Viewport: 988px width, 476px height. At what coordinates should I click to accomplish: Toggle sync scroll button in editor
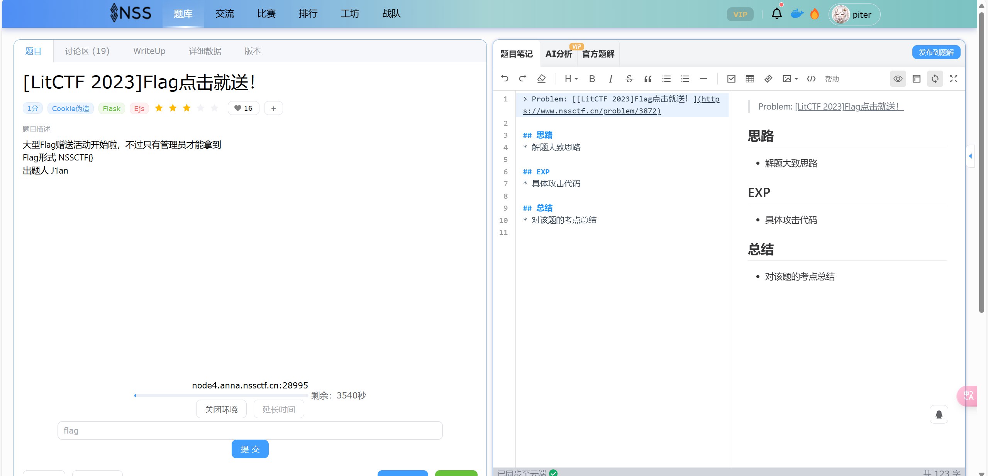(935, 79)
